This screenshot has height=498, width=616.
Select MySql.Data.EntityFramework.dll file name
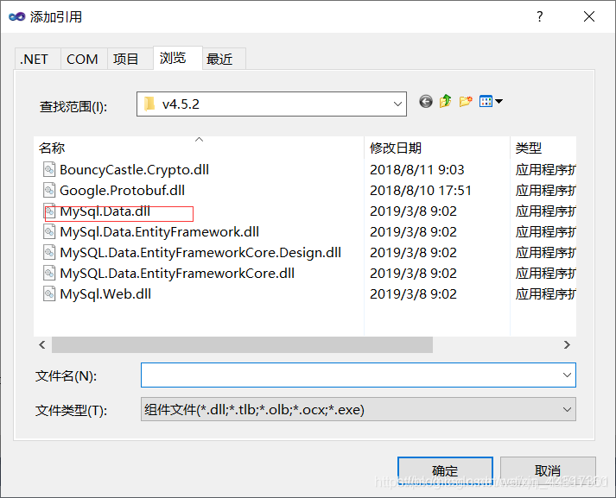click(x=160, y=232)
